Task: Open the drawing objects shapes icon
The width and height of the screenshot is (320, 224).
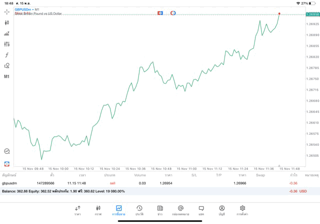Action: [x=7, y=66]
